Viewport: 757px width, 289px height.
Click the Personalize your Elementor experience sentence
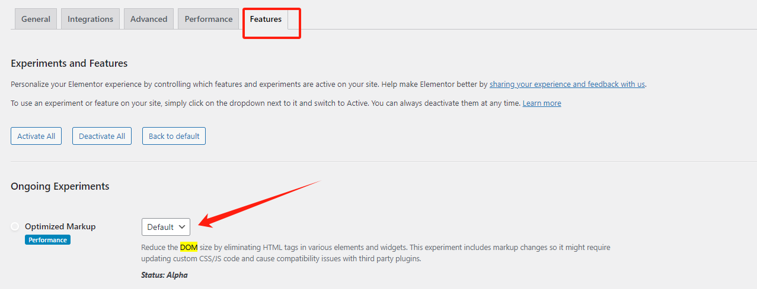tap(249, 85)
